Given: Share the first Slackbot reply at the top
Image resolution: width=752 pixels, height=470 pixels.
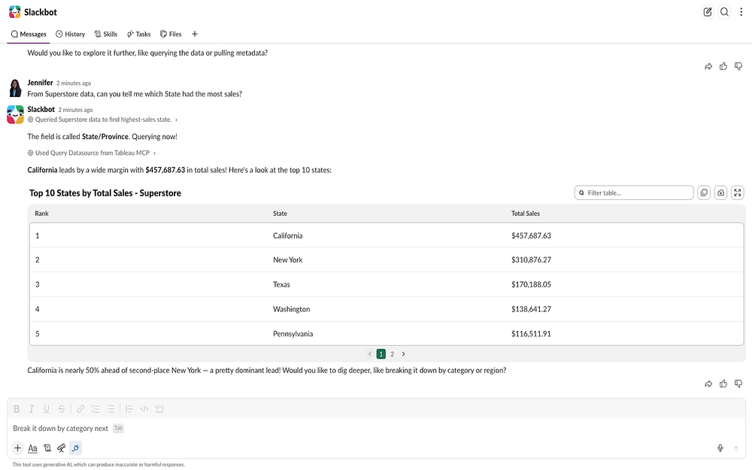Looking at the screenshot, I should point(708,66).
